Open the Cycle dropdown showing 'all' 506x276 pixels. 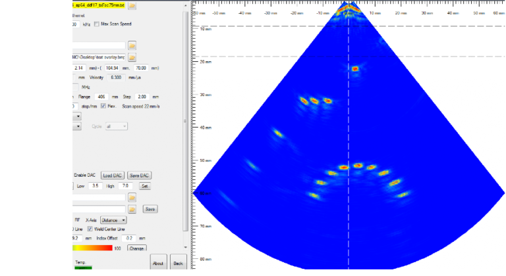click(x=116, y=126)
